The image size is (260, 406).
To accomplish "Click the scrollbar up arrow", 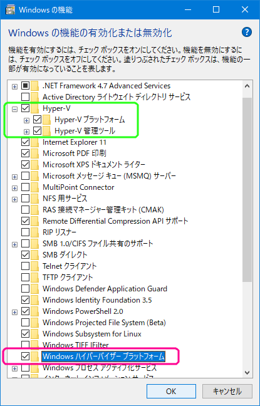I will click(247, 86).
